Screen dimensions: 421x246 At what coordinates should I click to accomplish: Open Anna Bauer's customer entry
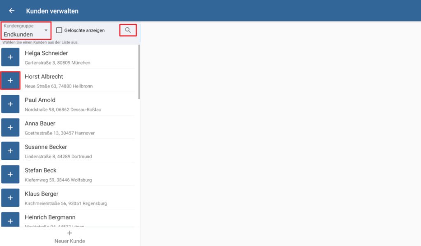click(40, 123)
